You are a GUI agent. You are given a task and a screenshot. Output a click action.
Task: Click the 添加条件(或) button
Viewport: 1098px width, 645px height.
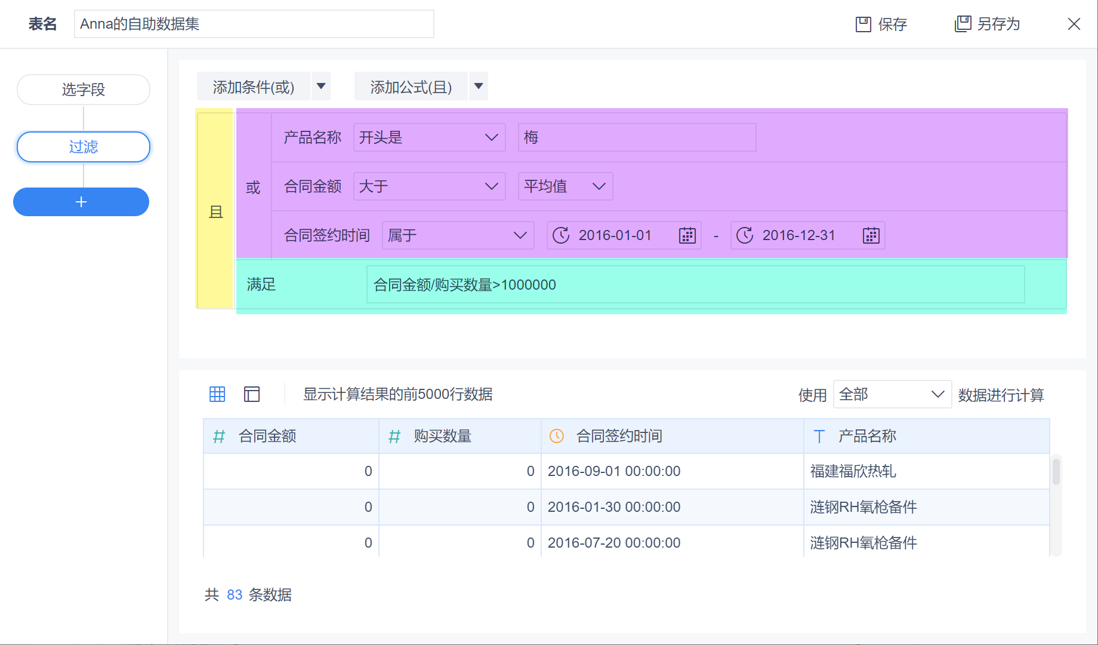point(254,86)
